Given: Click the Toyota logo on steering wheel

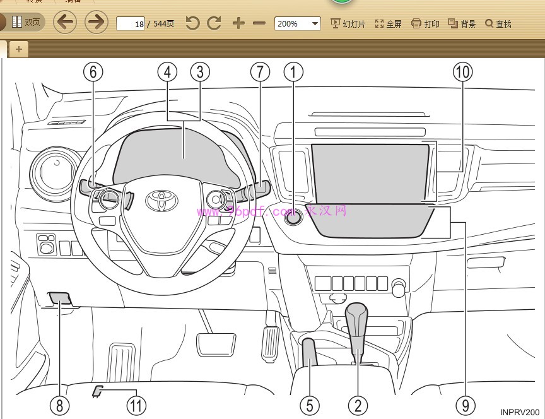Looking at the screenshot, I should pyautogui.click(x=162, y=201).
